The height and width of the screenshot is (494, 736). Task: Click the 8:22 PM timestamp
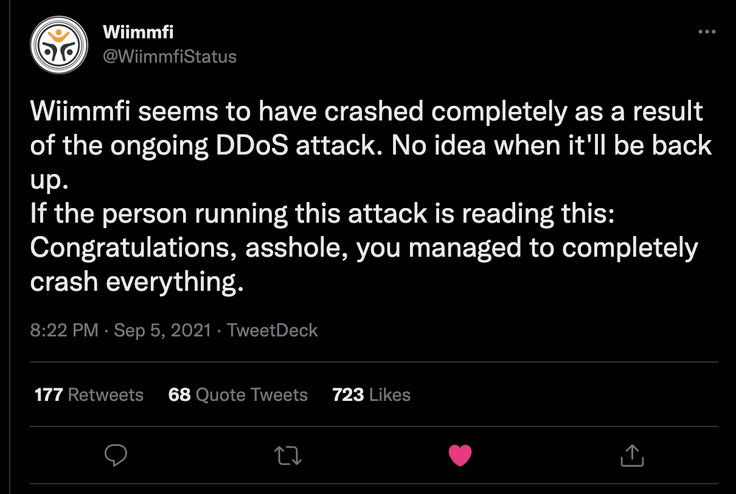(x=64, y=330)
